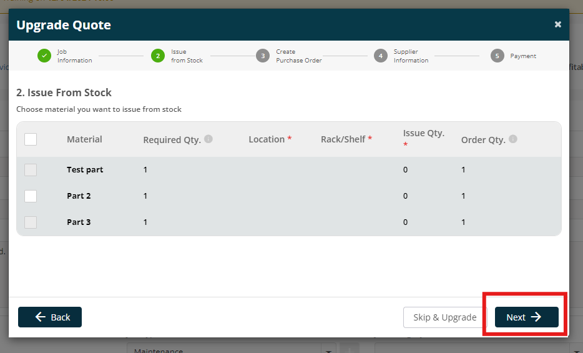The height and width of the screenshot is (353, 583).
Task: Click the Issue Qty. value for Test part
Action: pos(405,169)
